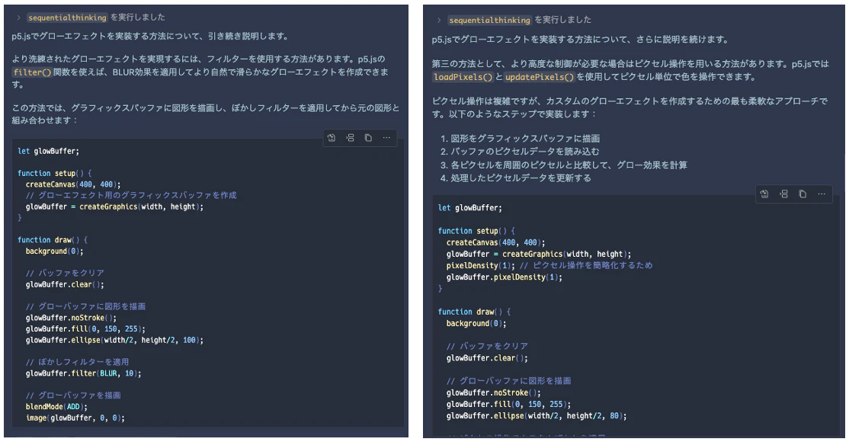The height and width of the screenshot is (442, 849).
Task: Click "let glowBuffer;" in the left code block
Action: click(48, 151)
